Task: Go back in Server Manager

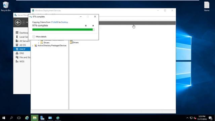Action: [18, 23]
